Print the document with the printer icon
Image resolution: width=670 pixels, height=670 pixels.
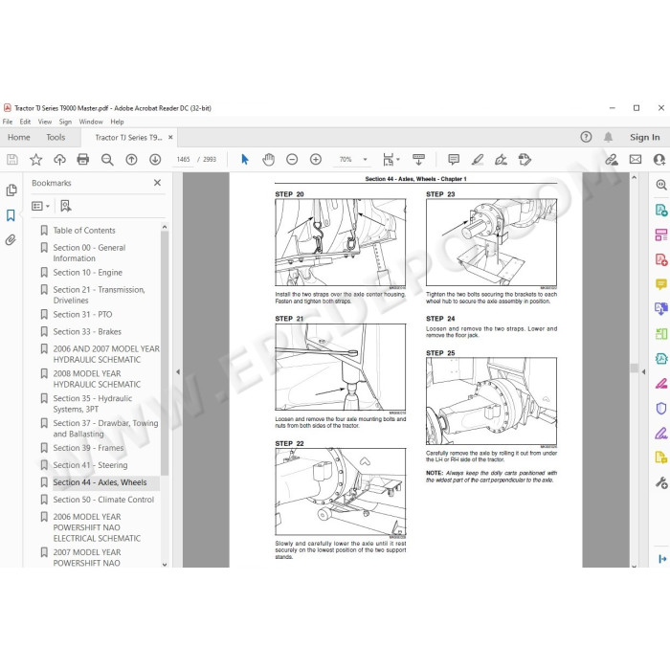pos(83,160)
